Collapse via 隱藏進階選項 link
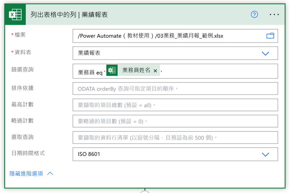Image resolution: width=290 pixels, height=193 pixels. point(26,174)
